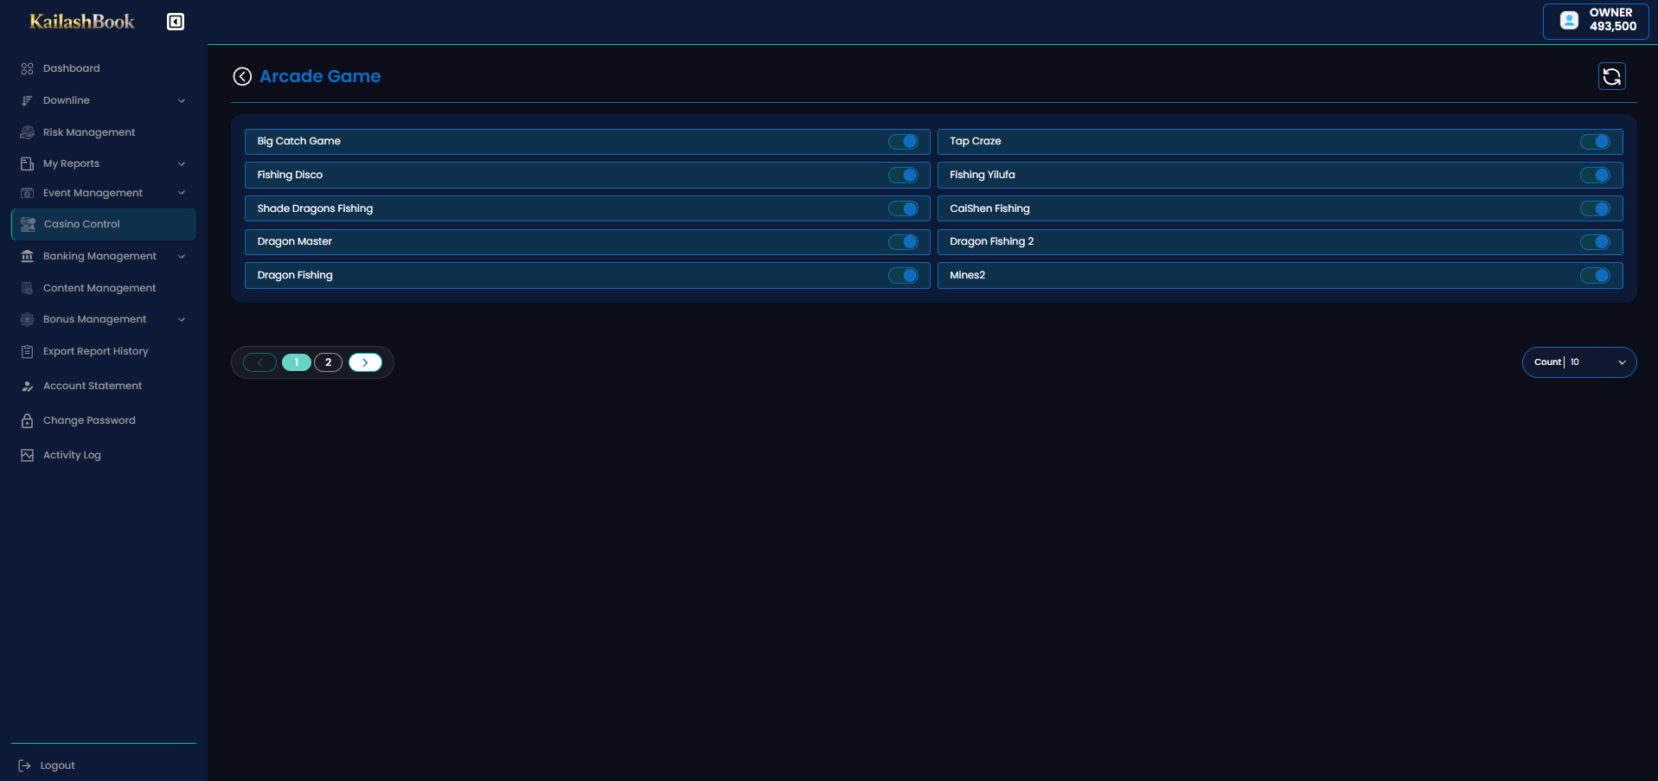Click the Bonus Management icon
1658x781 pixels.
point(28,319)
